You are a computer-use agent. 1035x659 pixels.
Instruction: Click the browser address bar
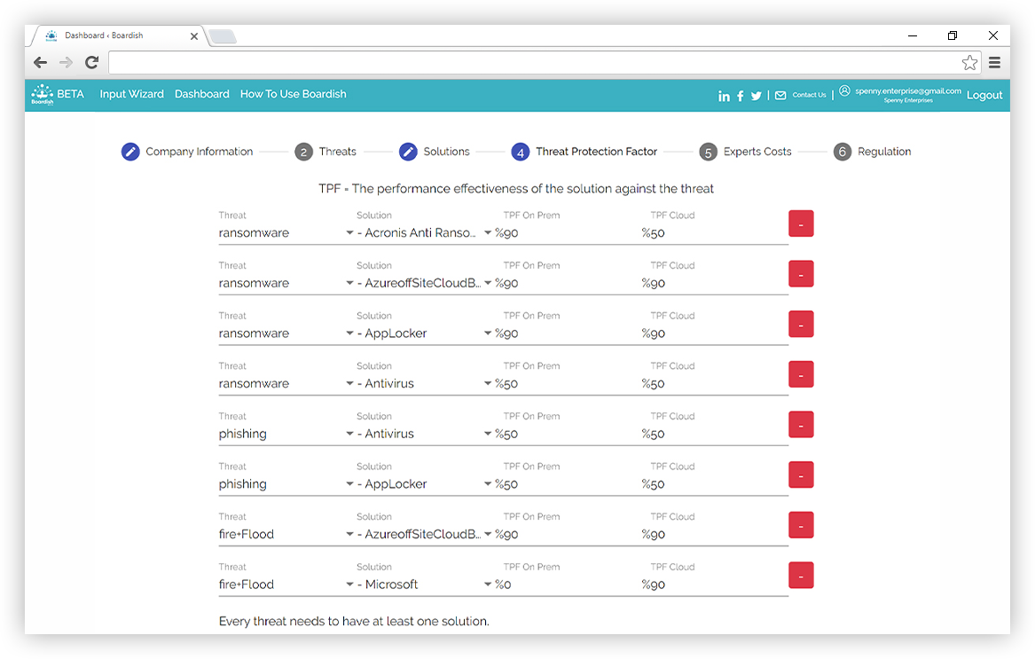click(535, 63)
